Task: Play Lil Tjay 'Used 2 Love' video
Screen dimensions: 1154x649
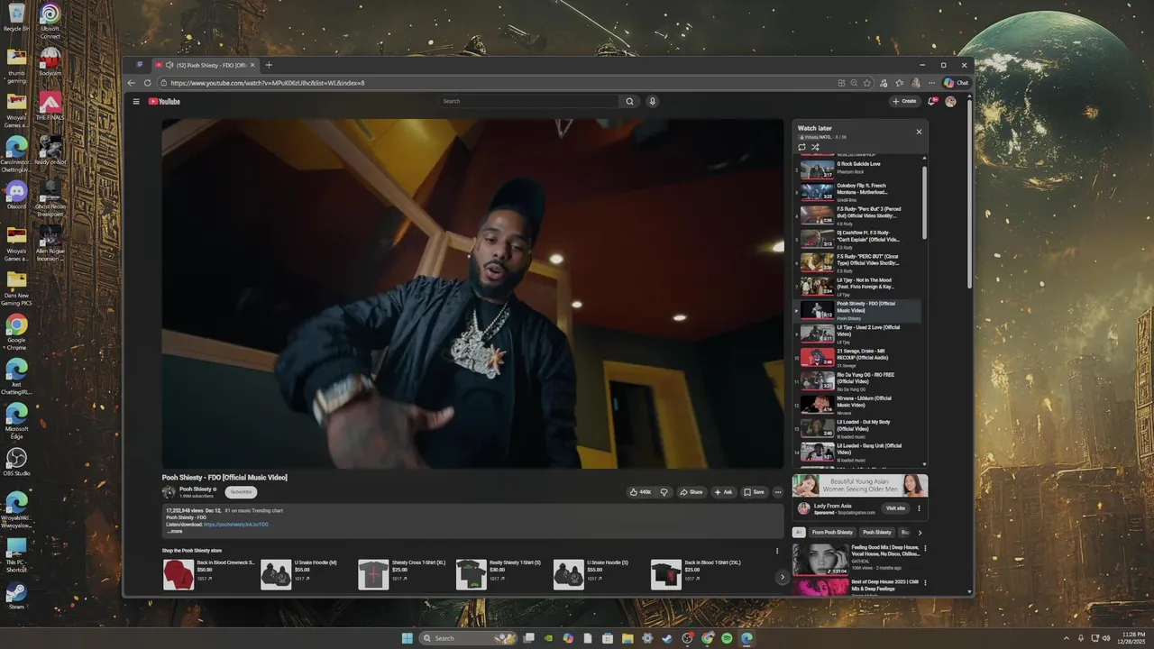Action: coord(857,334)
